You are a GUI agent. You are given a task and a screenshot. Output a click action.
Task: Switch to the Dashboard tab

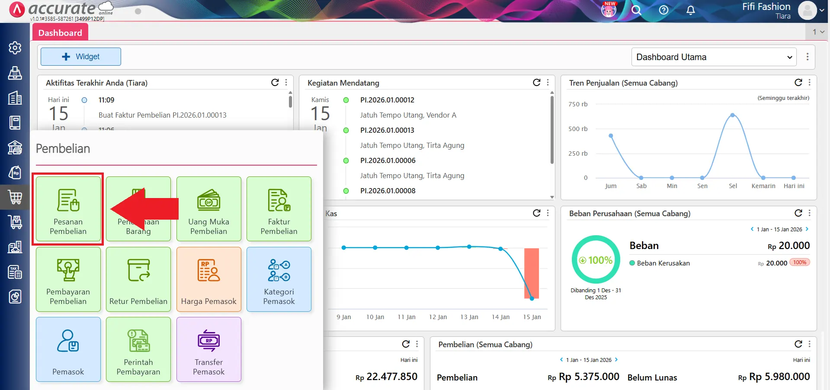tap(60, 33)
